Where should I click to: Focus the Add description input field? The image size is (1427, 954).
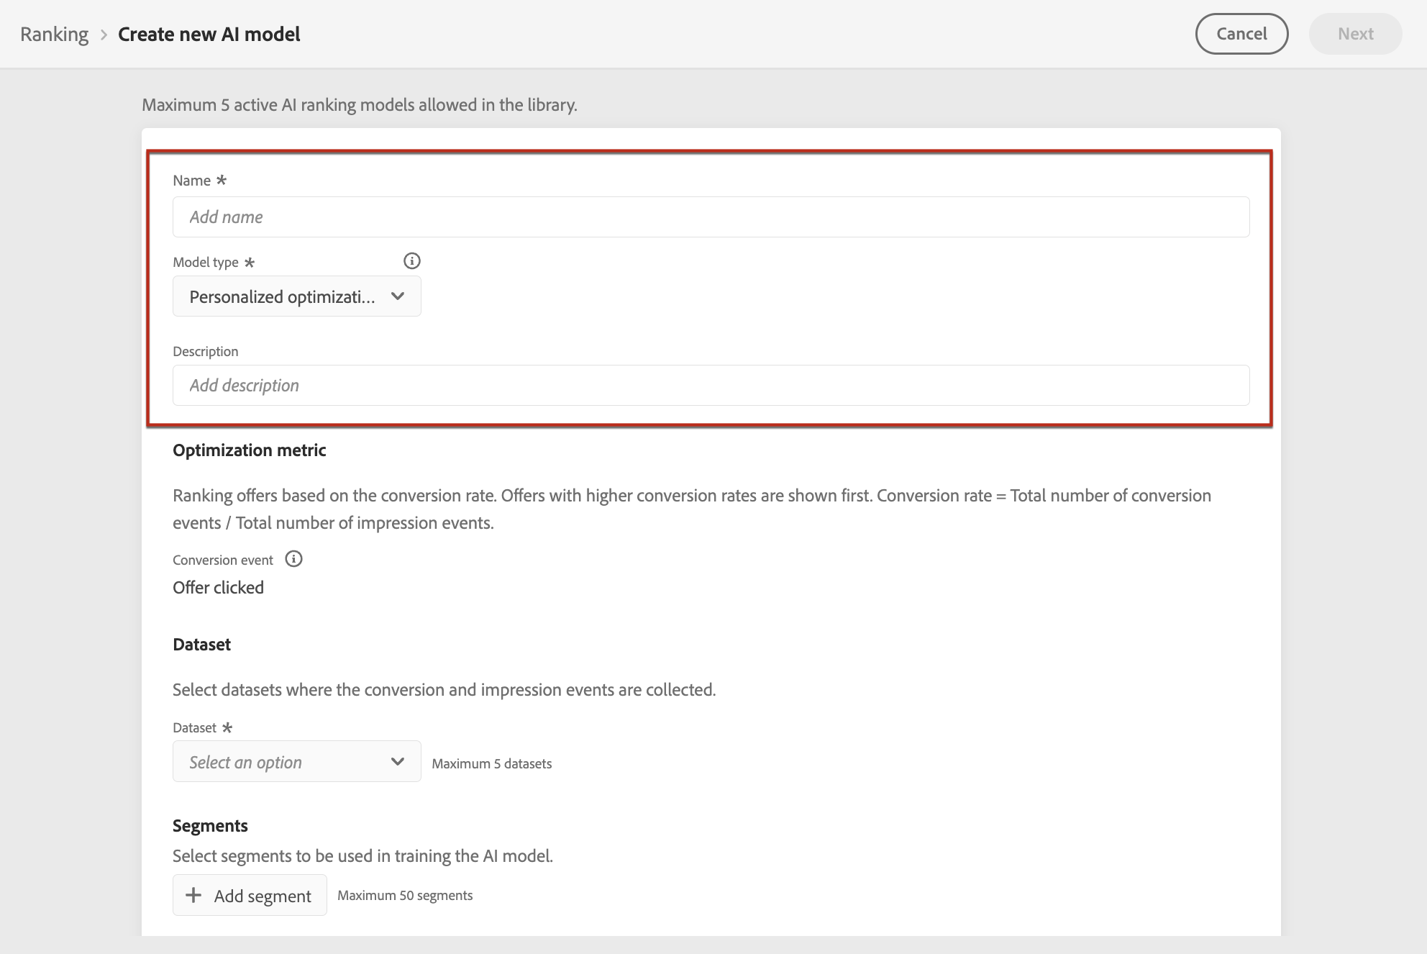(x=711, y=386)
